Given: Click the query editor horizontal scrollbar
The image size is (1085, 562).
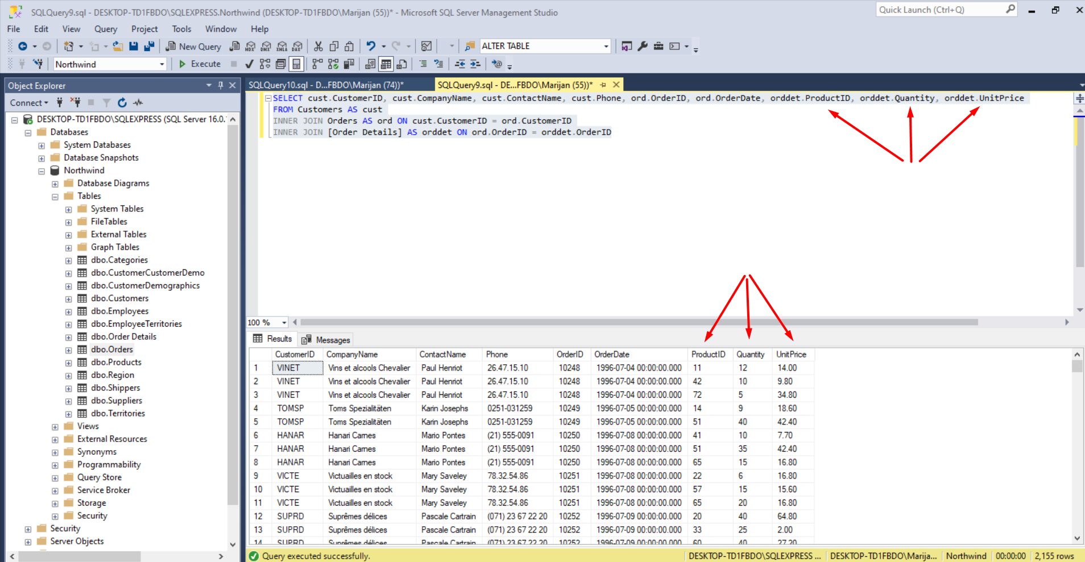Looking at the screenshot, I should point(640,322).
